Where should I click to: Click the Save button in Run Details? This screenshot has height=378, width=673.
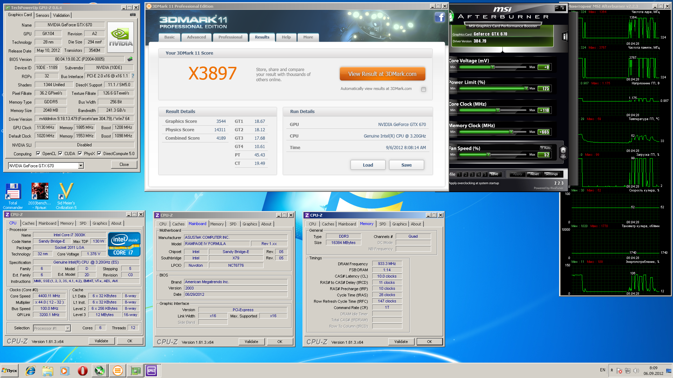(407, 165)
